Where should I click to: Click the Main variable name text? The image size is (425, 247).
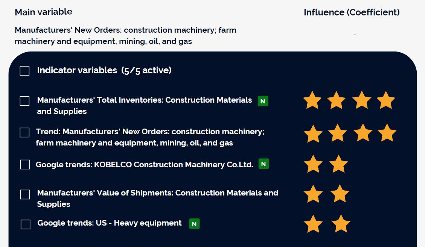click(125, 36)
